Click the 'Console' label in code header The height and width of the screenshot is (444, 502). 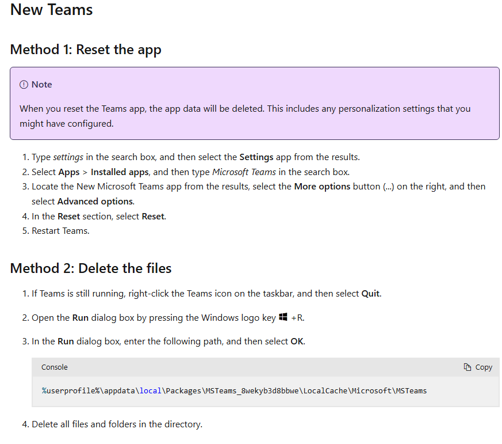[55, 367]
